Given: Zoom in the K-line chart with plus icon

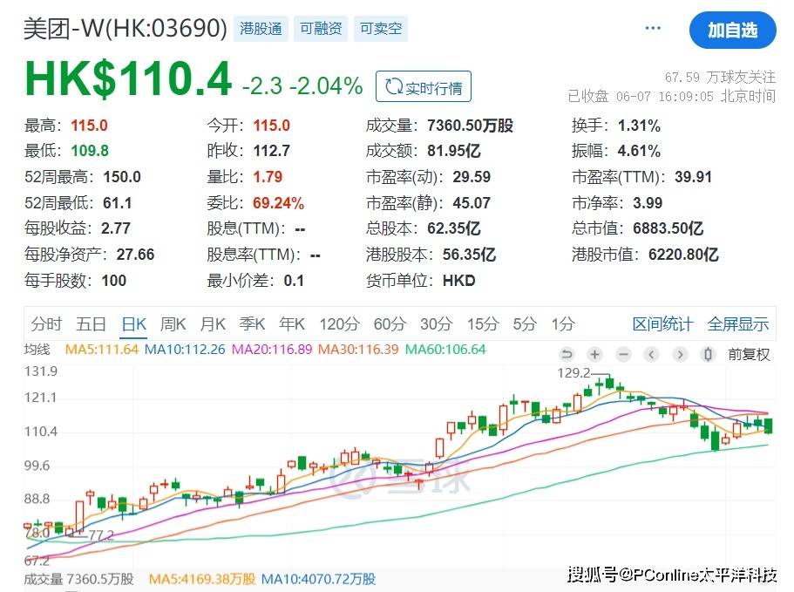Looking at the screenshot, I should [595, 354].
